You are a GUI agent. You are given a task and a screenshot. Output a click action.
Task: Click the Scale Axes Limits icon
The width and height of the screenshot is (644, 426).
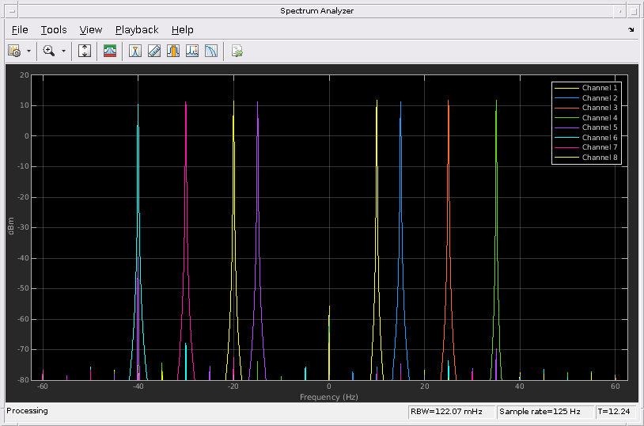tap(85, 51)
